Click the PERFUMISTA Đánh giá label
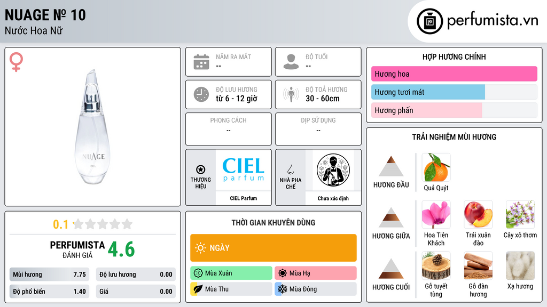 (x=77, y=249)
